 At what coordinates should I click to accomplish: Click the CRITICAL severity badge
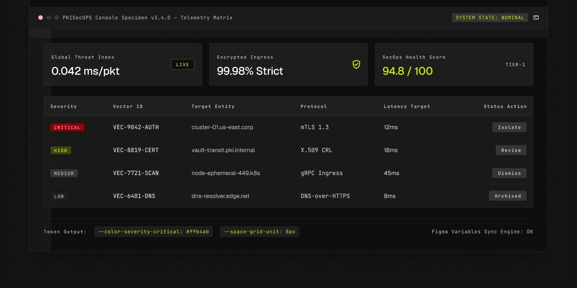67,127
